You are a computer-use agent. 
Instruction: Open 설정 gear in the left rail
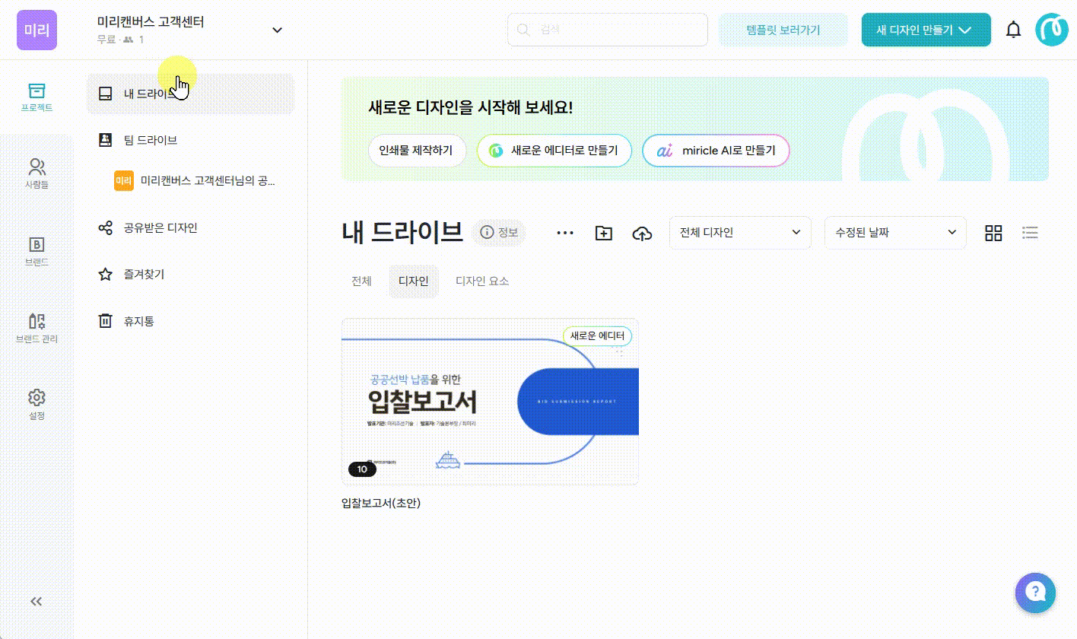[37, 404]
